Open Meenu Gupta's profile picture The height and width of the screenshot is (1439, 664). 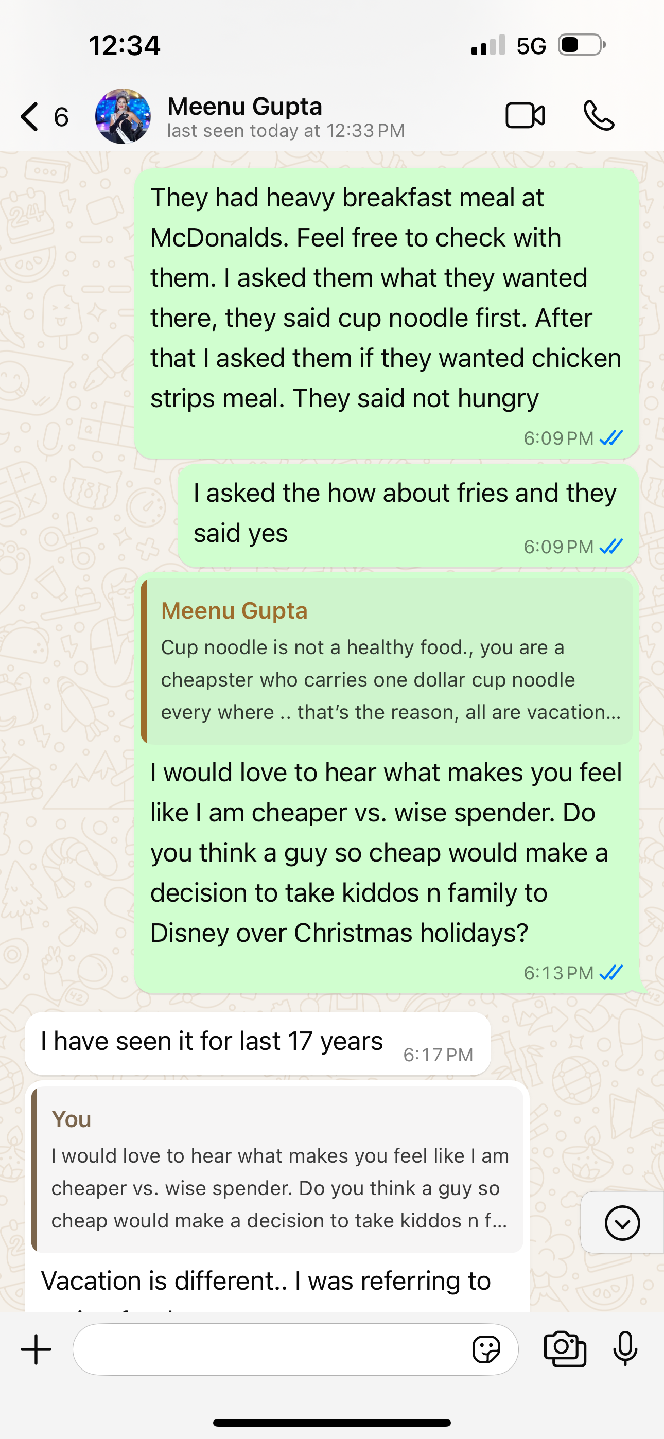(x=123, y=116)
